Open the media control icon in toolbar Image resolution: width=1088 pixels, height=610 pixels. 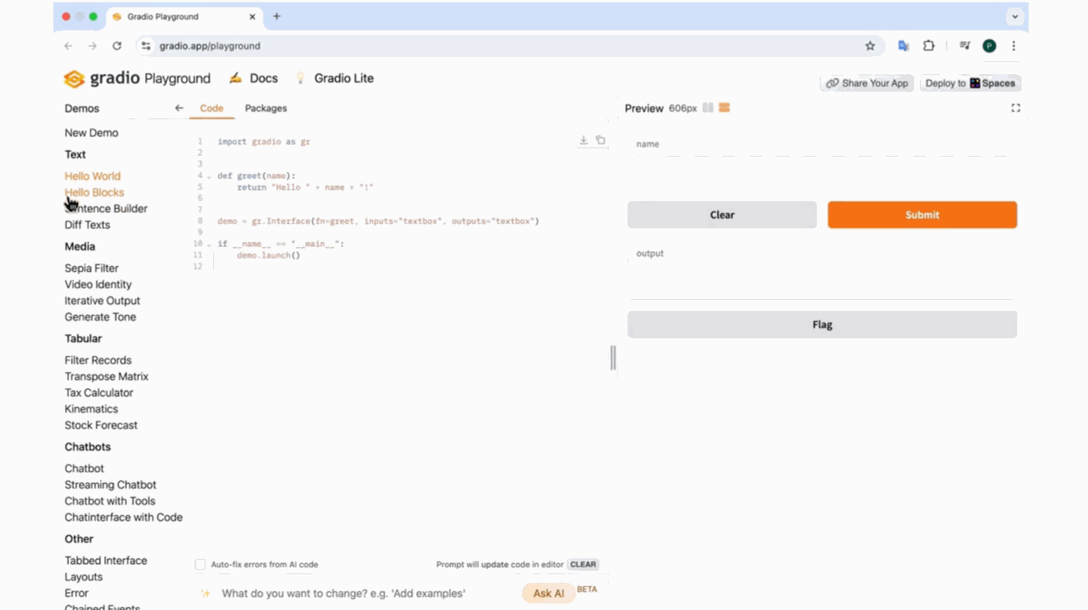point(964,46)
